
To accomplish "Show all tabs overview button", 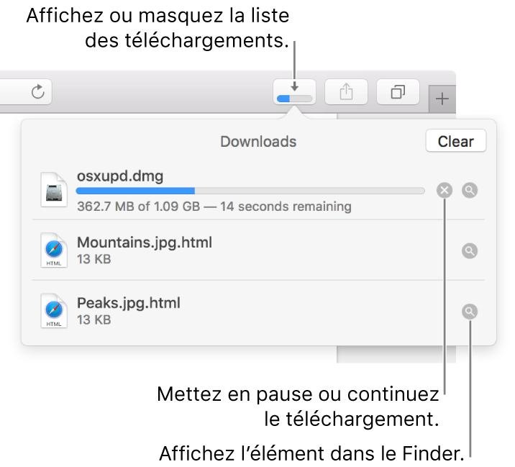I will [x=398, y=92].
